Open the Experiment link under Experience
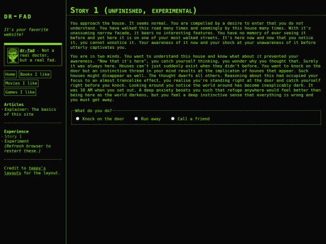326x244 pixels. pos(17,142)
